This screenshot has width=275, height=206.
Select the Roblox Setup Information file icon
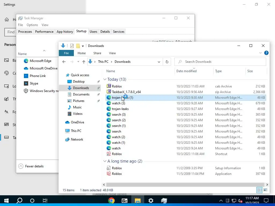[109, 168]
